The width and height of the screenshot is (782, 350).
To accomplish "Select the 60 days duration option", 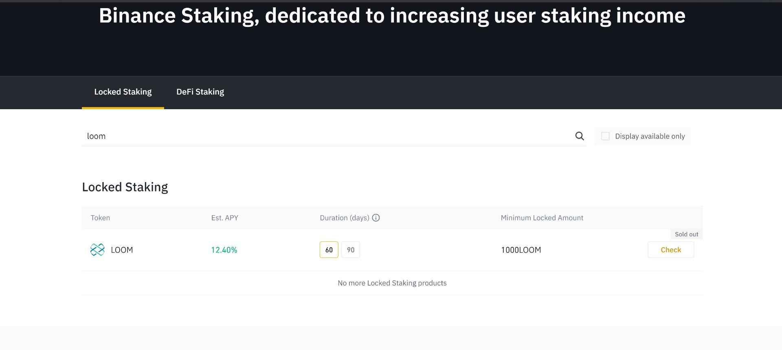I will click(x=329, y=250).
